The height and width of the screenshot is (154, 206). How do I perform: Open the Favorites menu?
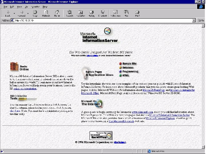(x=35, y=7)
